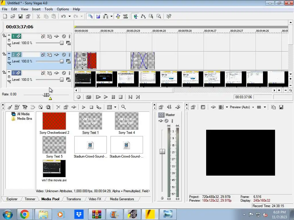Select the Envelope Edit tool
The height and width of the screenshot is (220, 294).
[x=143, y=16]
